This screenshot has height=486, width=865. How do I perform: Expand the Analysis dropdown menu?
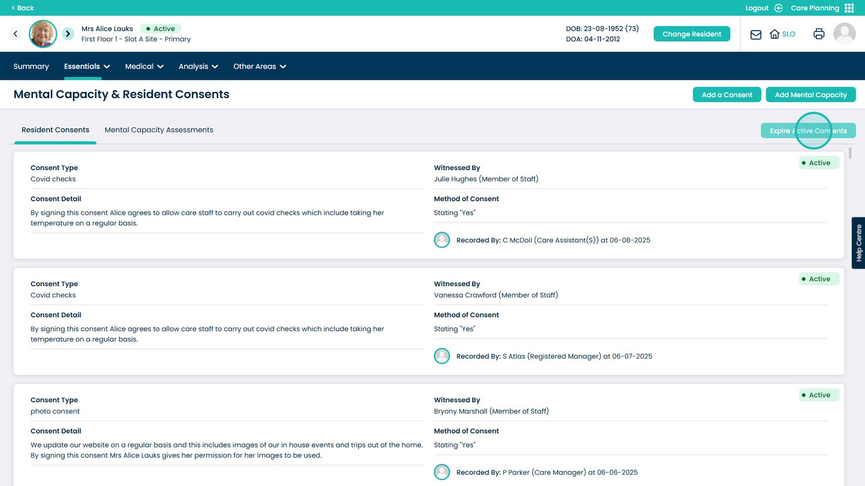(x=198, y=66)
